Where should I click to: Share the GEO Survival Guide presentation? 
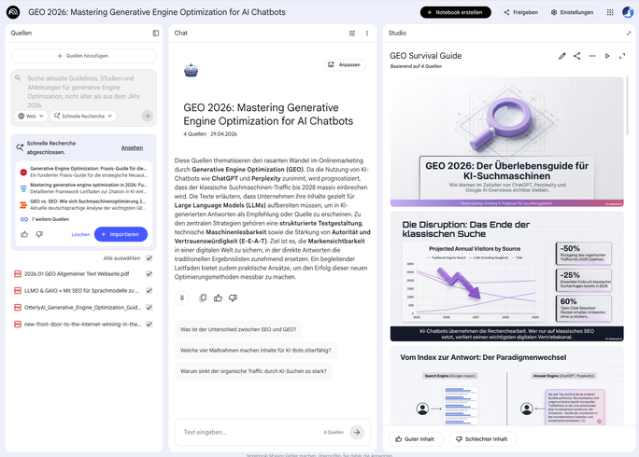[x=576, y=56]
